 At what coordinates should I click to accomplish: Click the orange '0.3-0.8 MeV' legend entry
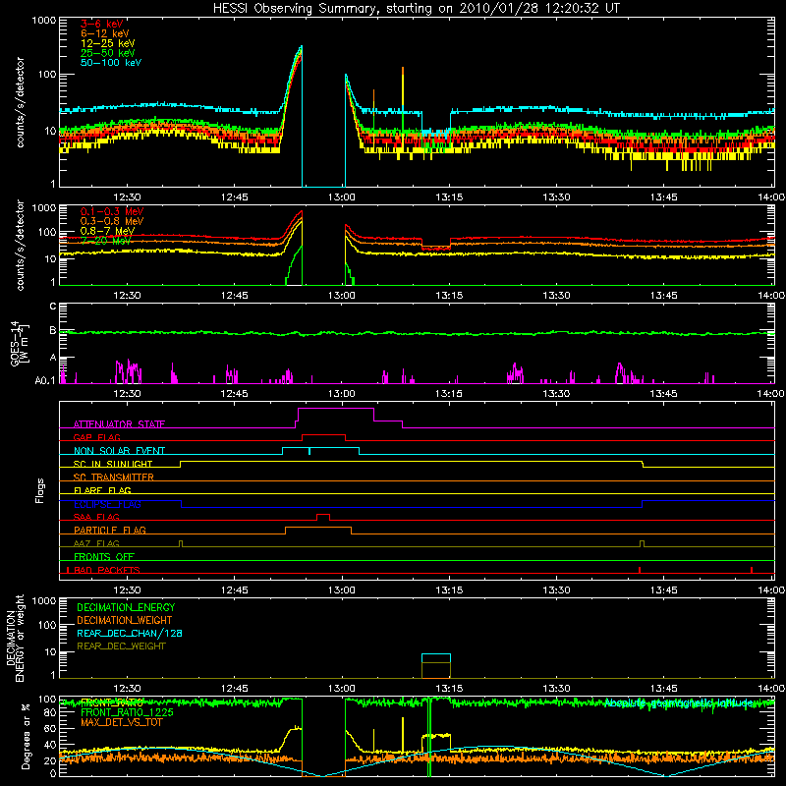pyautogui.click(x=112, y=221)
